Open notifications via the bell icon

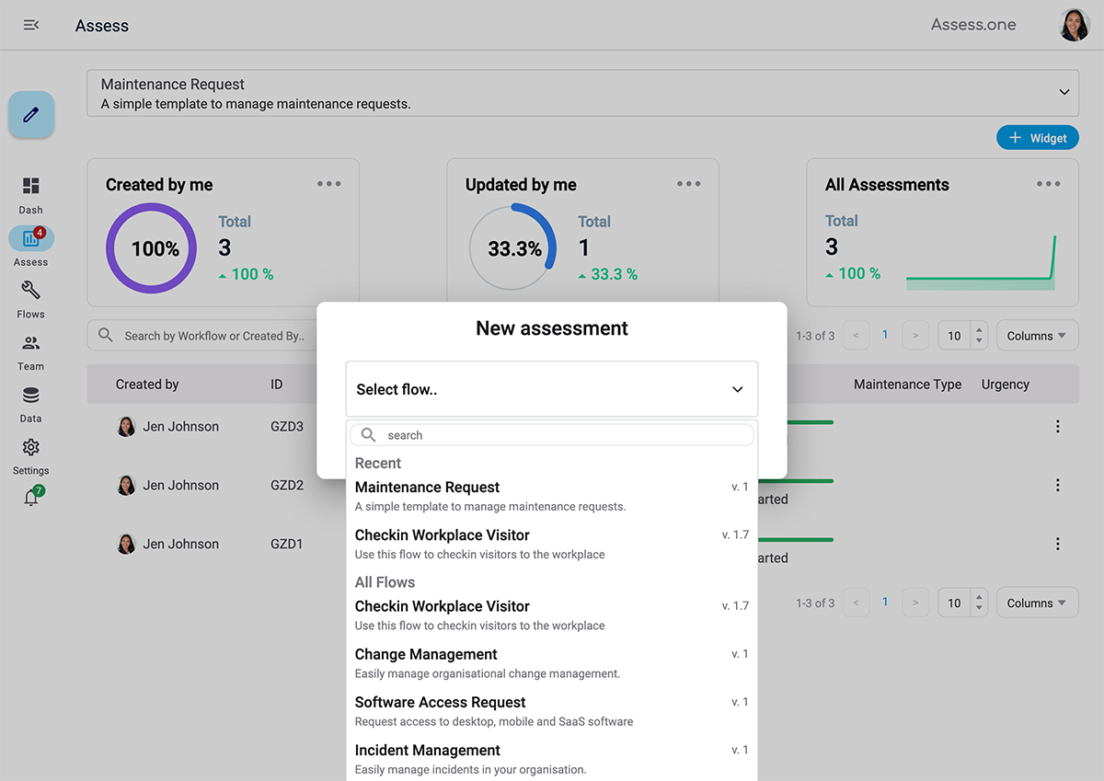tap(30, 495)
